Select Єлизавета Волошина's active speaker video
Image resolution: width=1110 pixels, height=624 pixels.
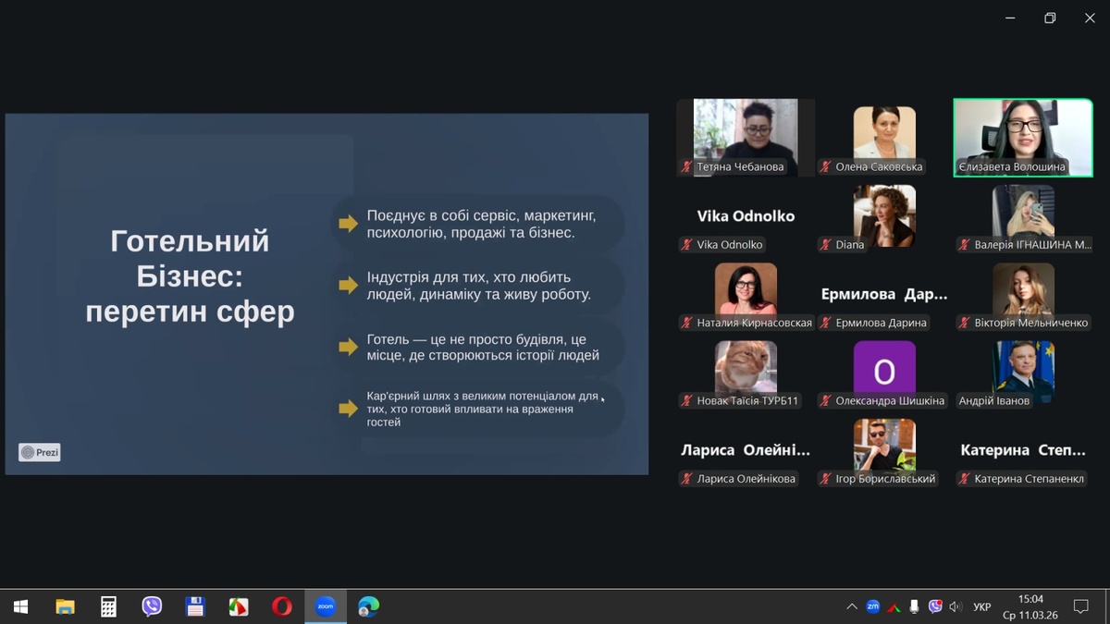point(1023,137)
